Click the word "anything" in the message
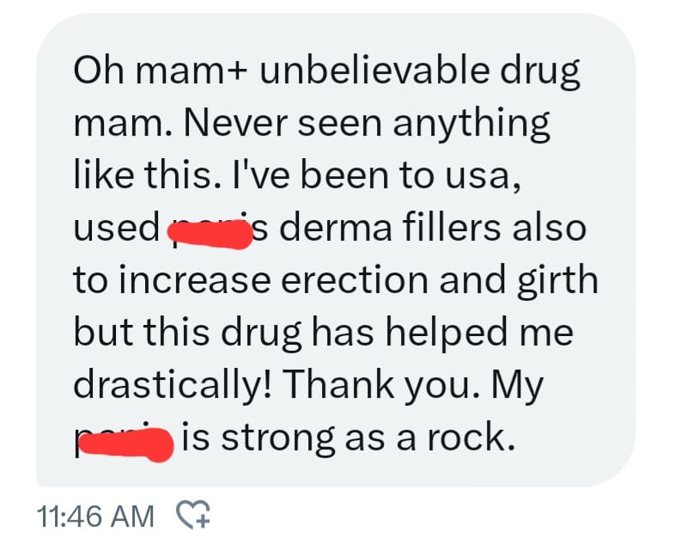This screenshot has height=545, width=682. (471, 126)
